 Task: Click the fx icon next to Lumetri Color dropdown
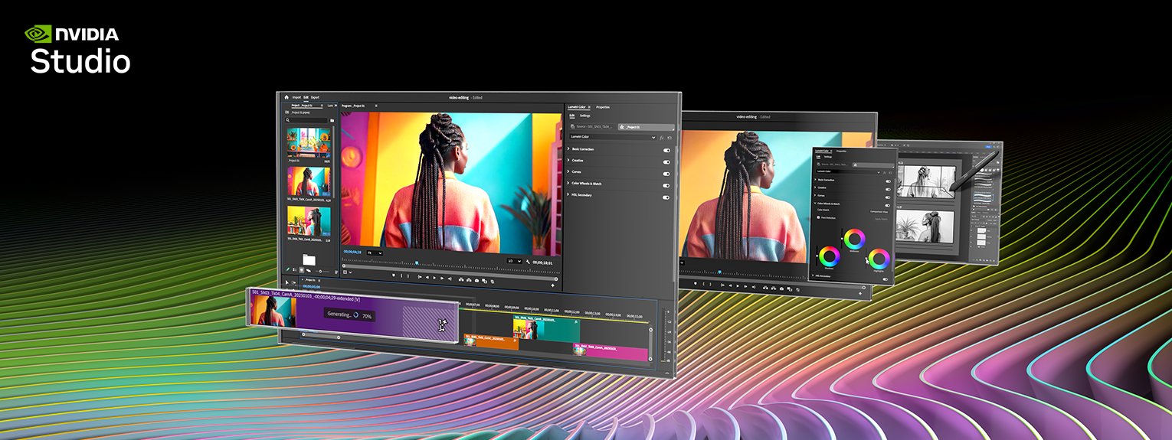tap(661, 138)
